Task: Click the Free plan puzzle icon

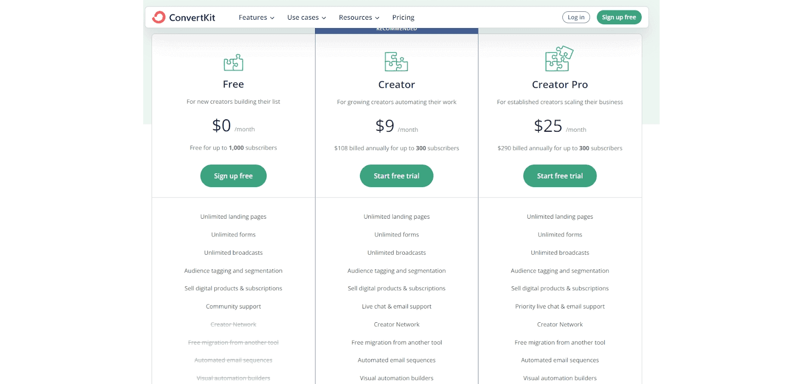Action: click(234, 63)
